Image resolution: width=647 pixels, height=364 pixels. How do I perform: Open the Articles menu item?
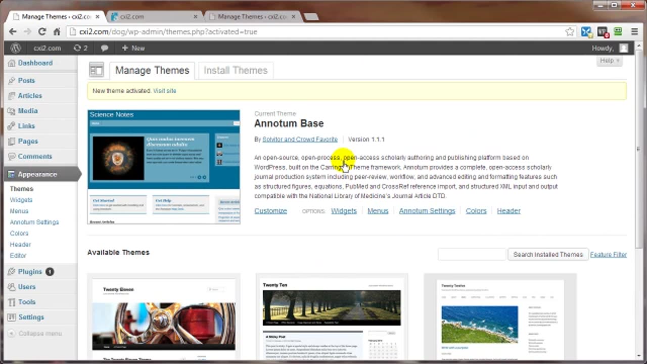(30, 96)
